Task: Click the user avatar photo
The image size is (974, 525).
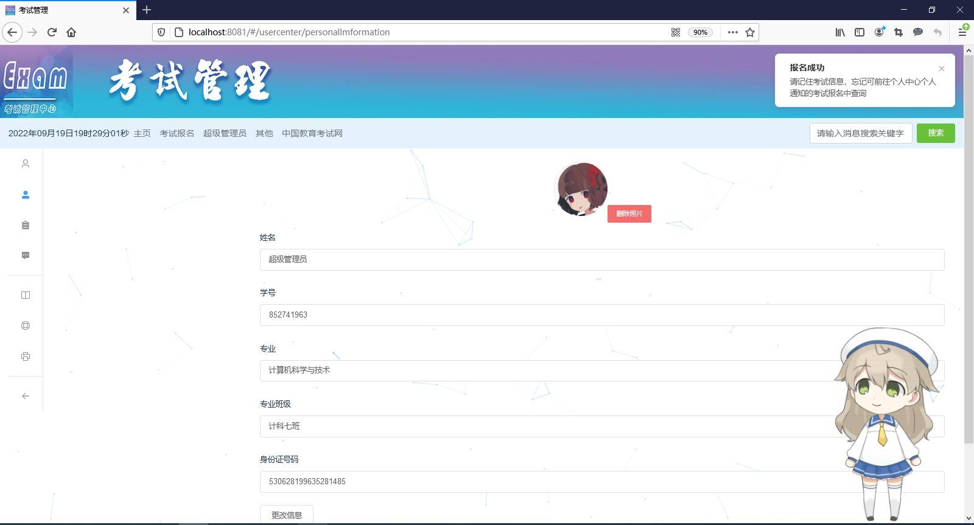Action: tap(582, 189)
